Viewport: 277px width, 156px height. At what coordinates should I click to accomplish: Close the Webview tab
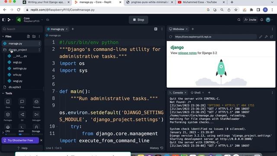(x=187, y=29)
